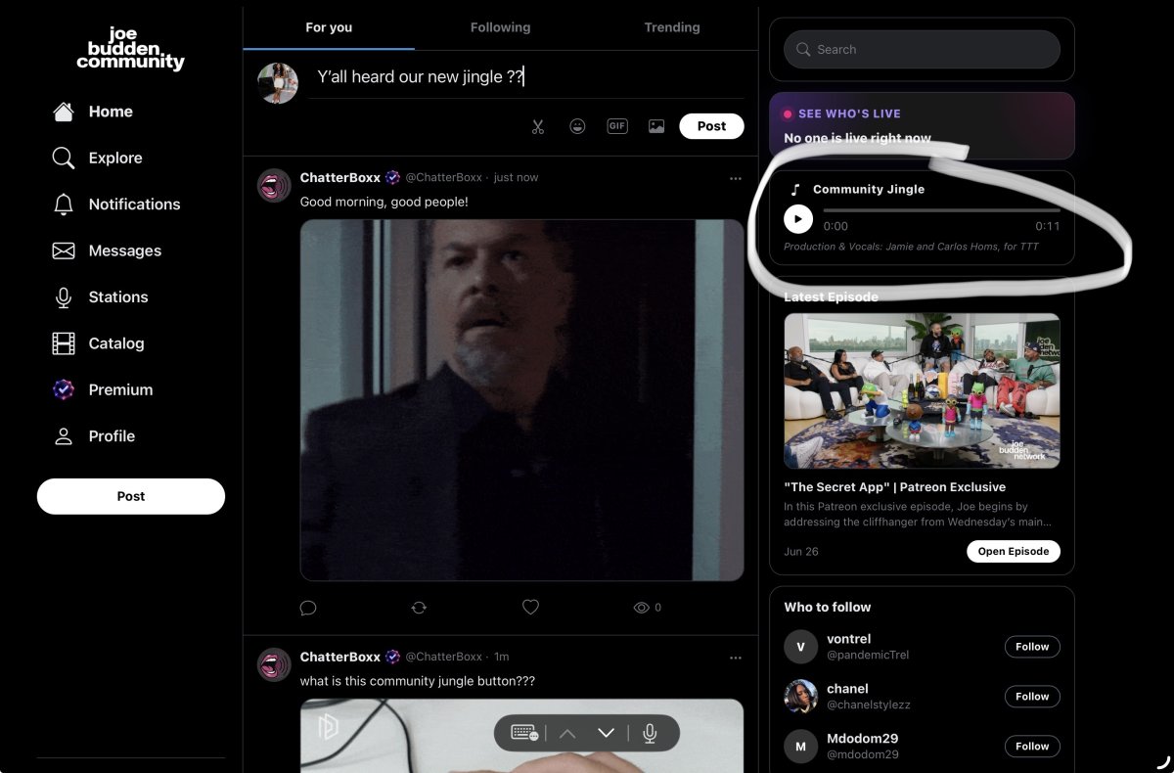Click the Post button in composer
The image size is (1174, 773).
pyautogui.click(x=711, y=126)
